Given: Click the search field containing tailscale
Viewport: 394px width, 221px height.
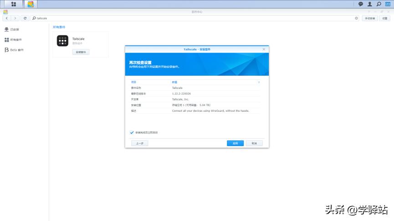Looking at the screenshot, I should click(195, 18).
